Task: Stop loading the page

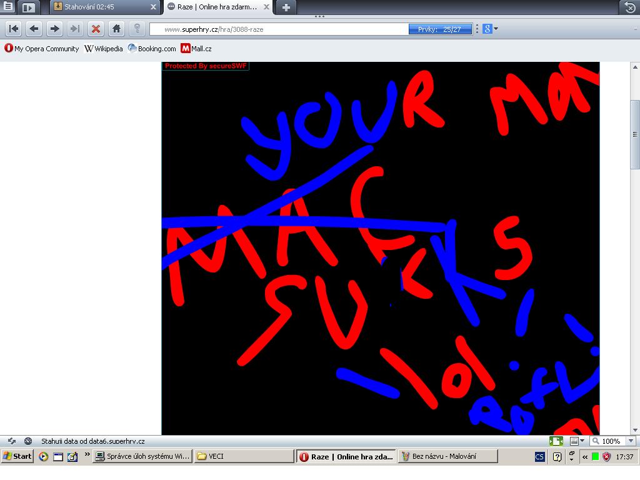Action: click(96, 29)
